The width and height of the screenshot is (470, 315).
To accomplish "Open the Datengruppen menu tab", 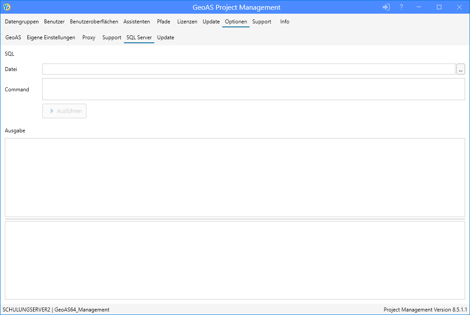I will click(22, 22).
